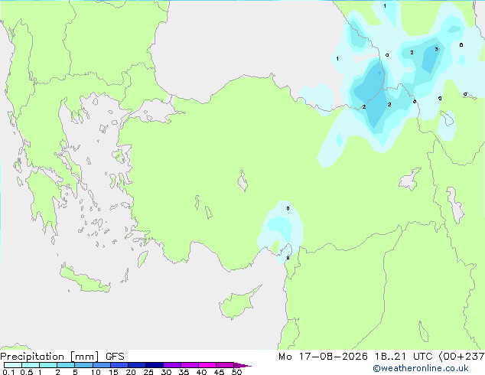Image resolution: width=485 pixels, height=375 pixels.
Task: Click the '50' legend scale label
Action: (x=236, y=372)
